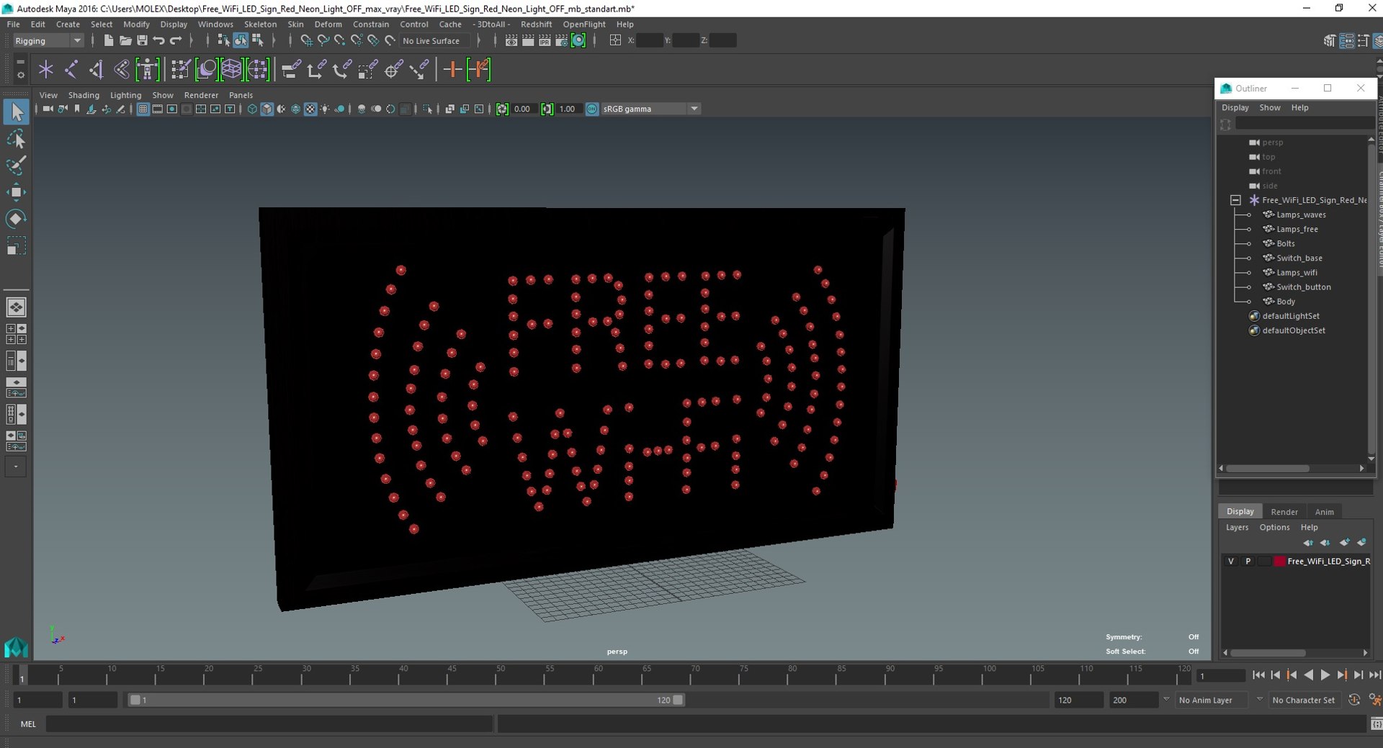Select Switch_button node in the Outliner
This screenshot has height=748, width=1383.
[1303, 287]
